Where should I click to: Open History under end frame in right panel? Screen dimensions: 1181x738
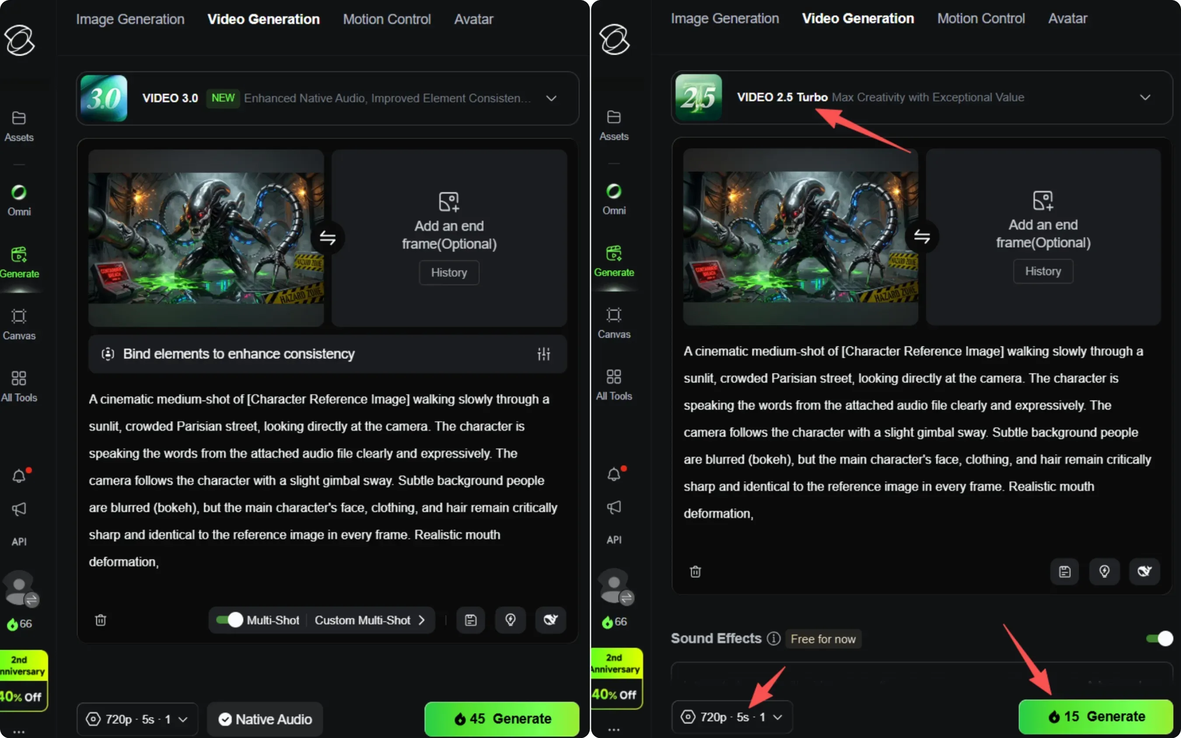pos(1043,271)
